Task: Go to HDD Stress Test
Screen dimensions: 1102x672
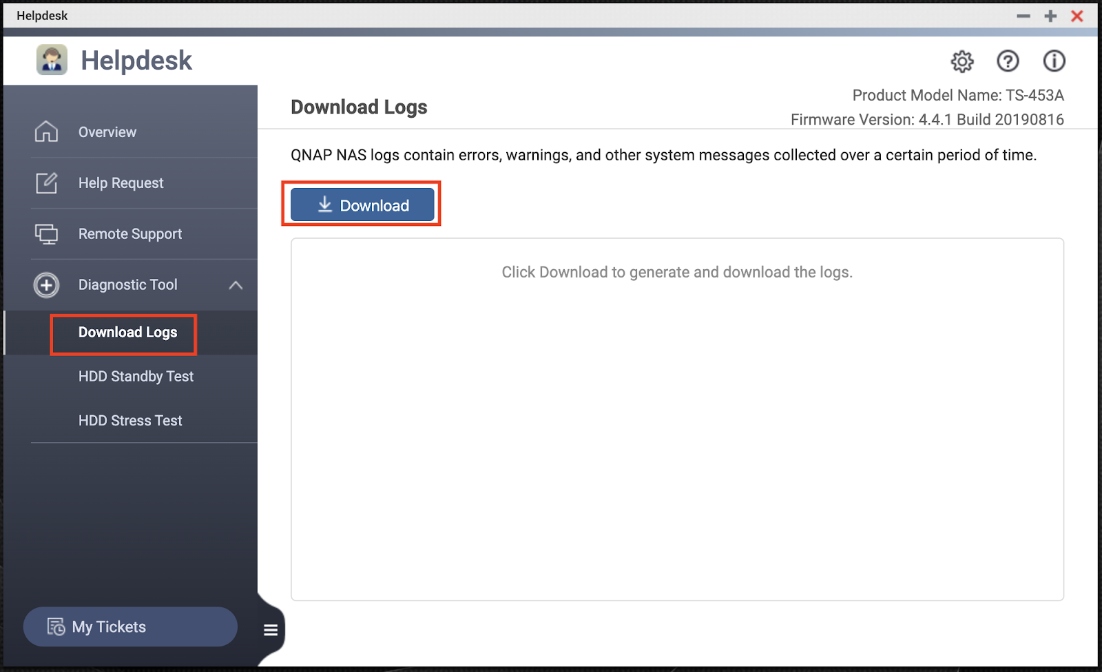Action: 130,421
